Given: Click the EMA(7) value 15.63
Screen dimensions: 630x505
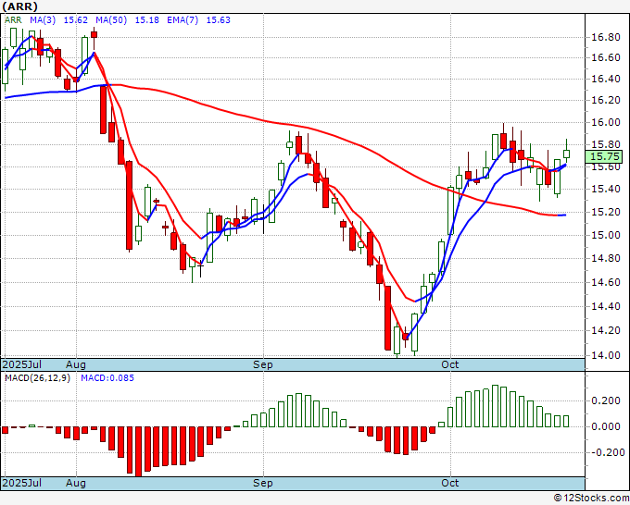Looking at the screenshot, I should 218,20.
